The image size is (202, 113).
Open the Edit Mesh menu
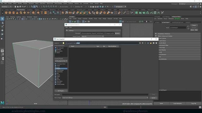tap(43, 3)
